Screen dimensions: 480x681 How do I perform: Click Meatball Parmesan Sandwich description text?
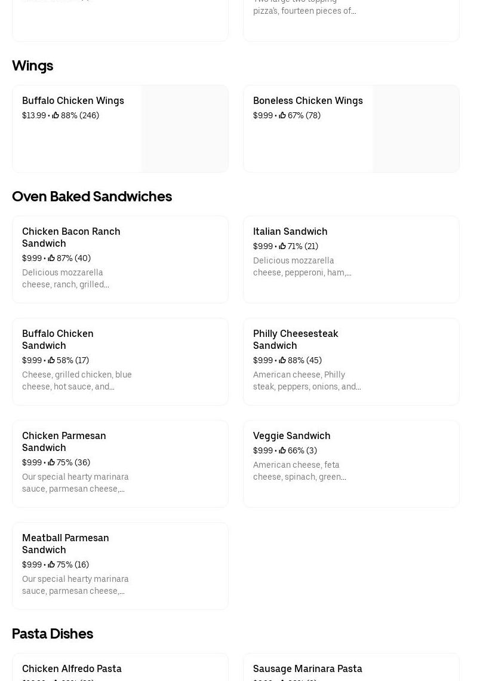click(x=75, y=585)
